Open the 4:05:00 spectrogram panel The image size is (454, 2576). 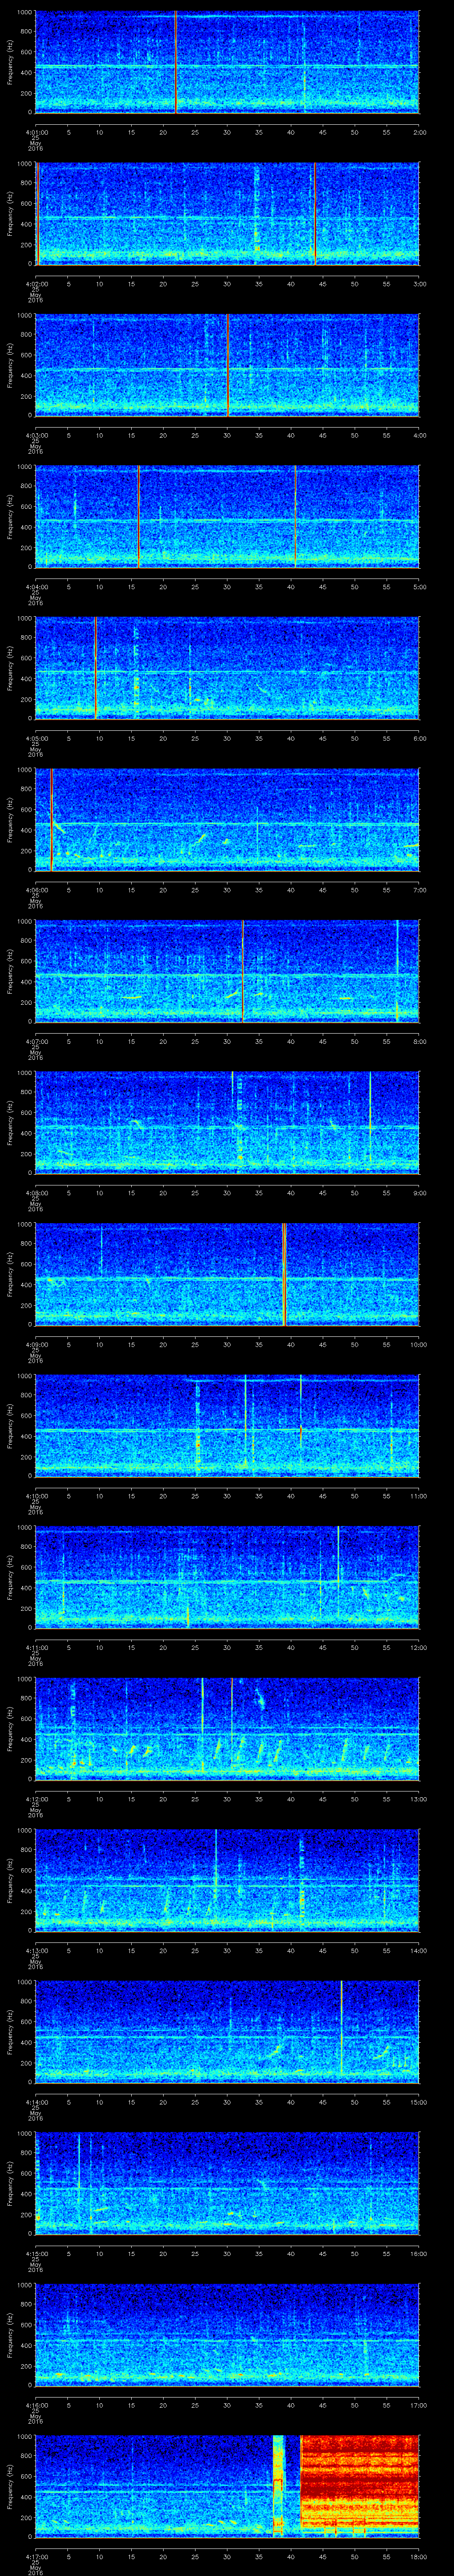(x=227, y=668)
